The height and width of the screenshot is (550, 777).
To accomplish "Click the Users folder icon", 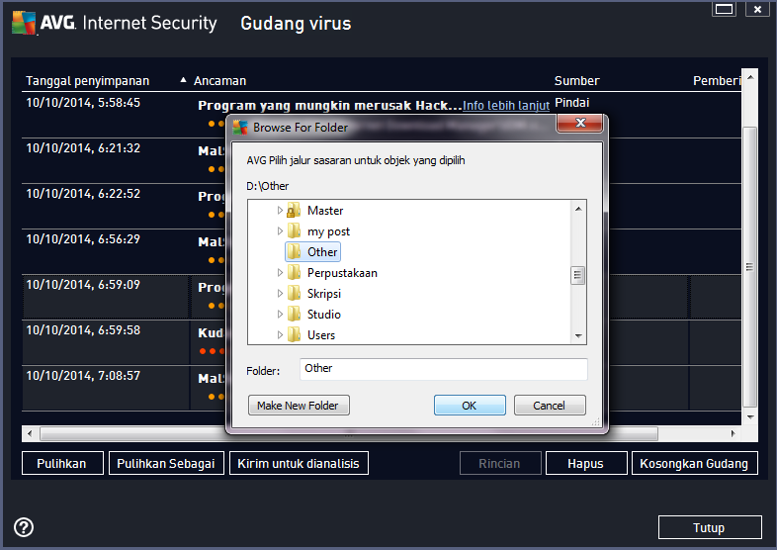I will click(294, 334).
